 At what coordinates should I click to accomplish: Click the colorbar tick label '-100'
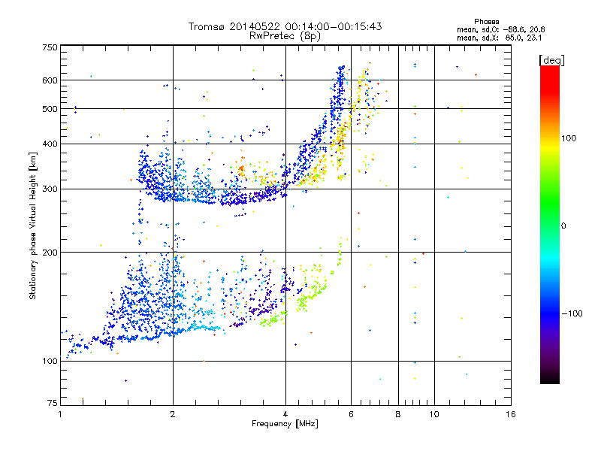(572, 313)
